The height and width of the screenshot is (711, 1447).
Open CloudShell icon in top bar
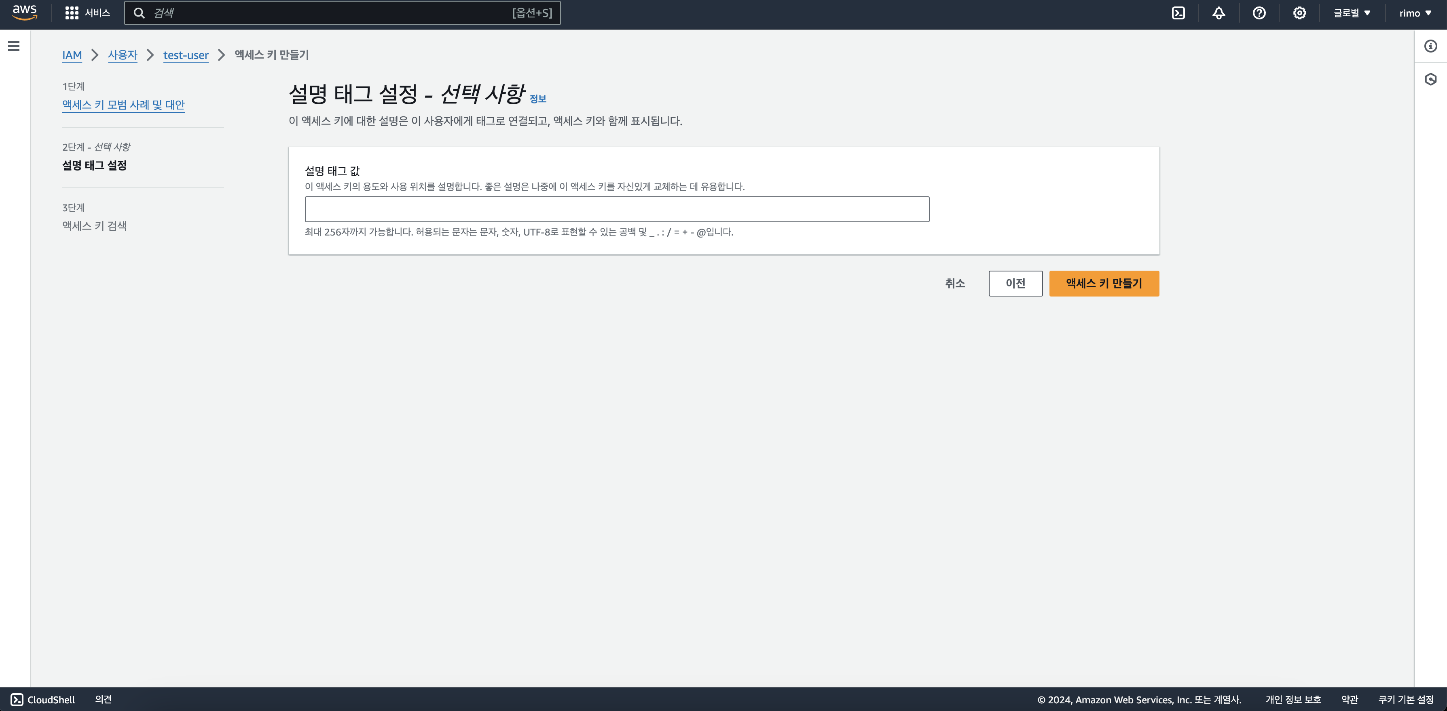[1178, 13]
